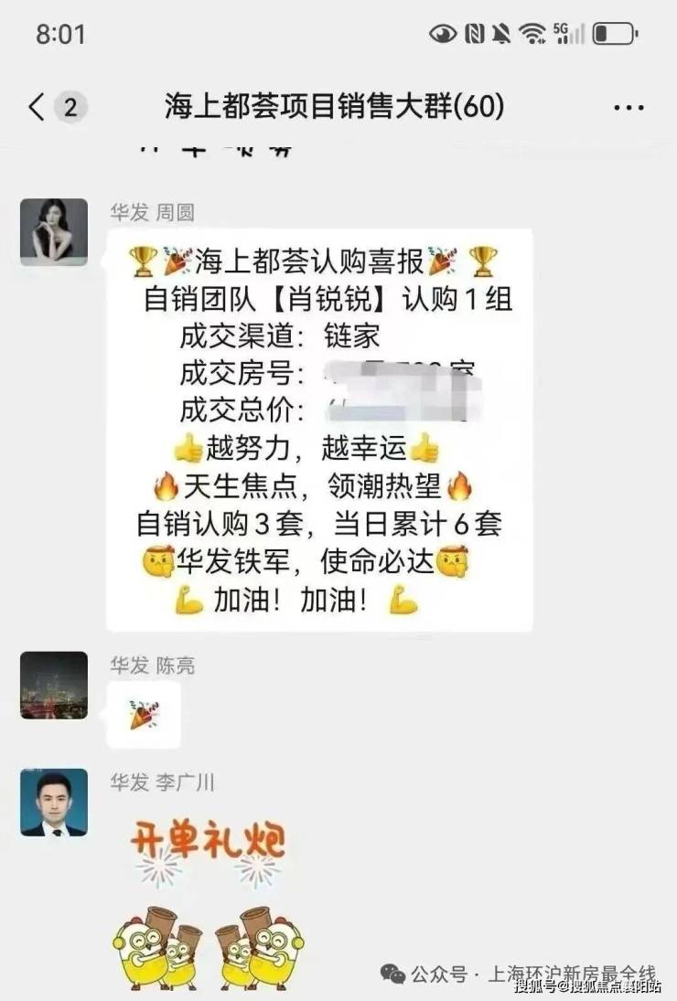Tap the back arrow in chat header
The height and width of the screenshot is (1001, 677).
click(x=37, y=106)
